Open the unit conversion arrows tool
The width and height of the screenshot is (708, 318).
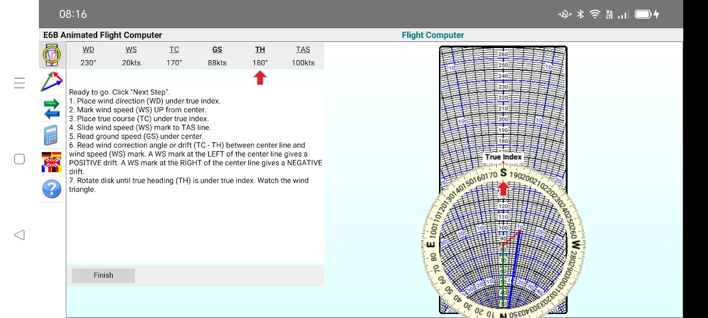point(52,109)
